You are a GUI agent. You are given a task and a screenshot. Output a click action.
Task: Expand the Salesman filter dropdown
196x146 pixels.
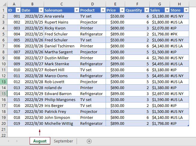click(x=77, y=10)
